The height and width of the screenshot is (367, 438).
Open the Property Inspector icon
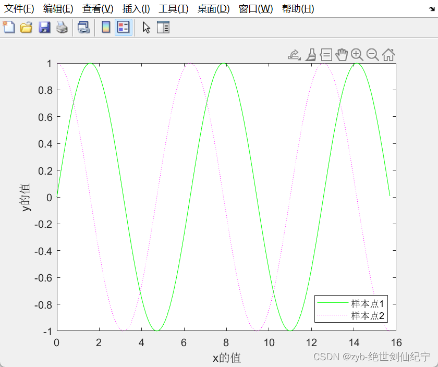[x=163, y=28]
